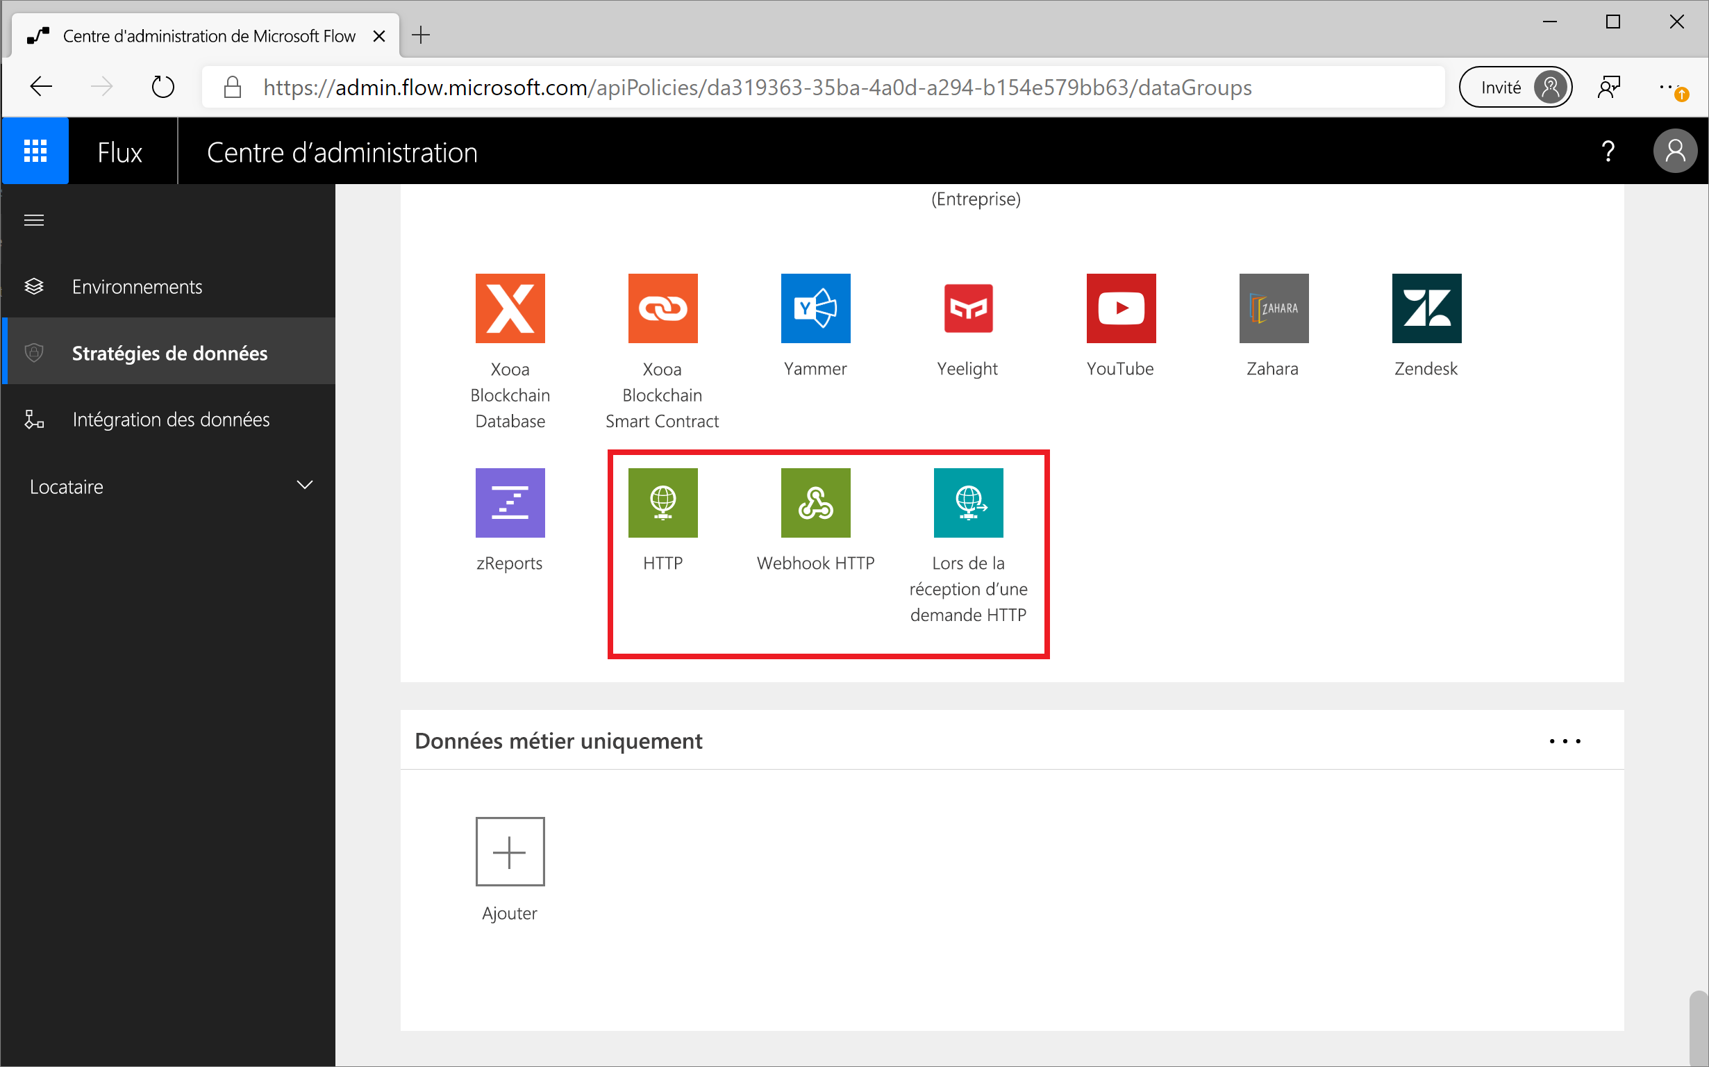Image resolution: width=1709 pixels, height=1067 pixels.
Task: Select the Yammer connector icon
Action: (x=815, y=310)
